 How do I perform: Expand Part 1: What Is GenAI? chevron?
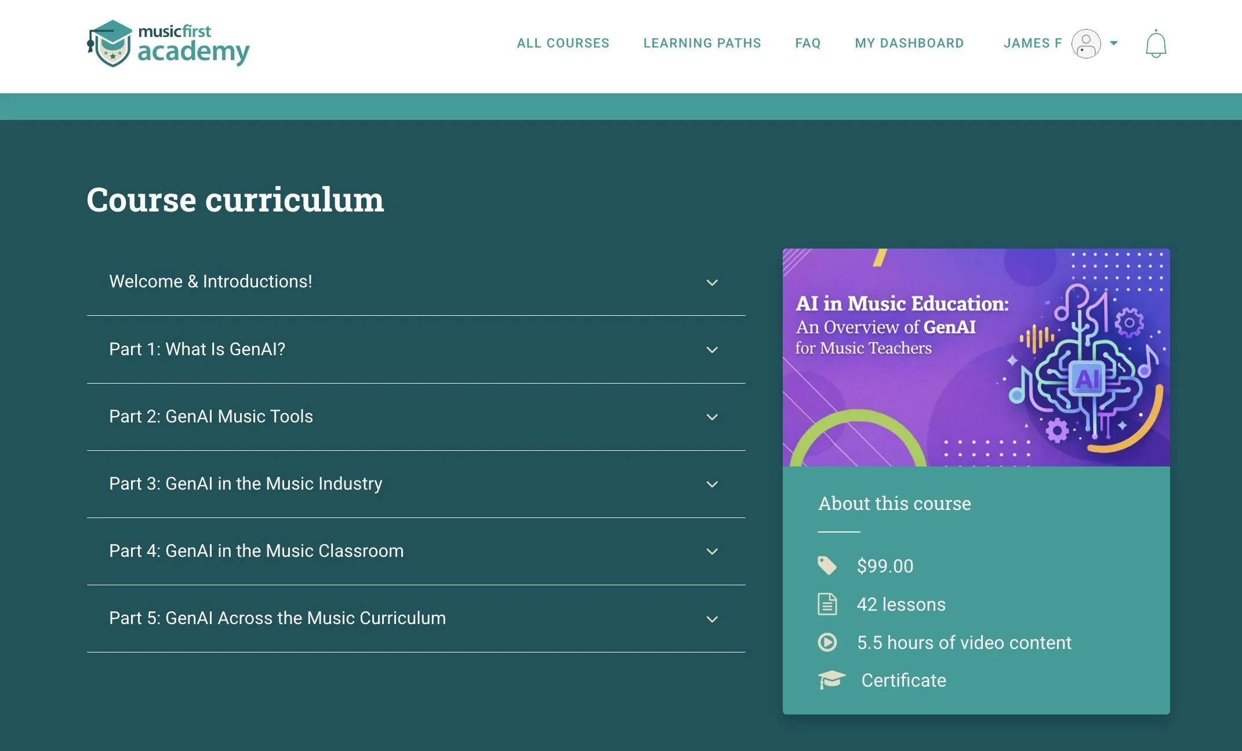712,349
